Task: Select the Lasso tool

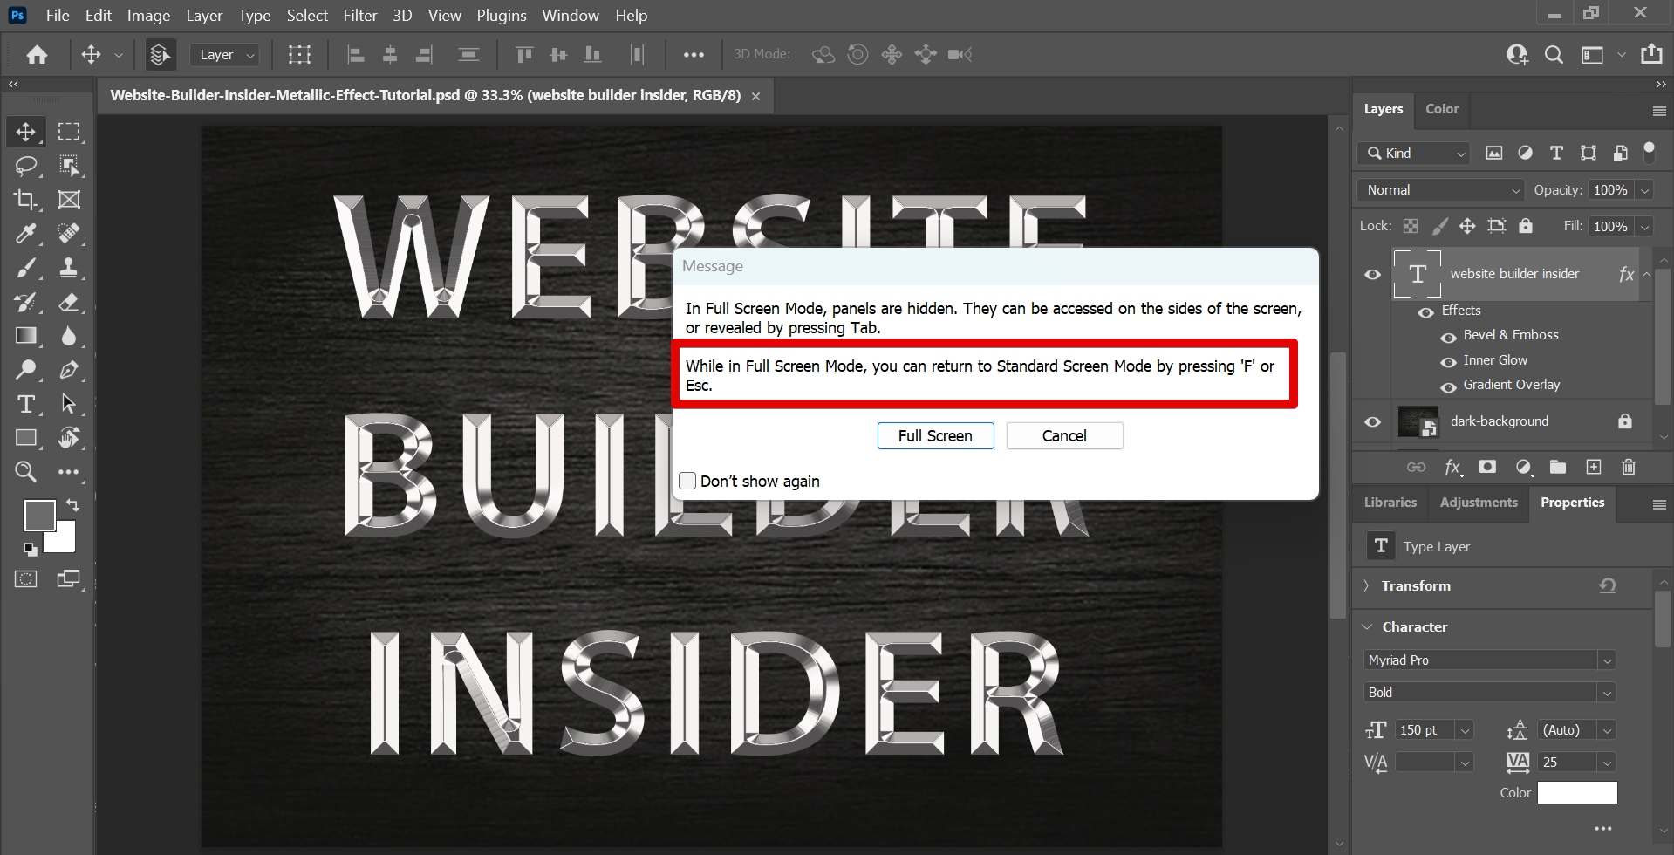Action: click(x=25, y=166)
